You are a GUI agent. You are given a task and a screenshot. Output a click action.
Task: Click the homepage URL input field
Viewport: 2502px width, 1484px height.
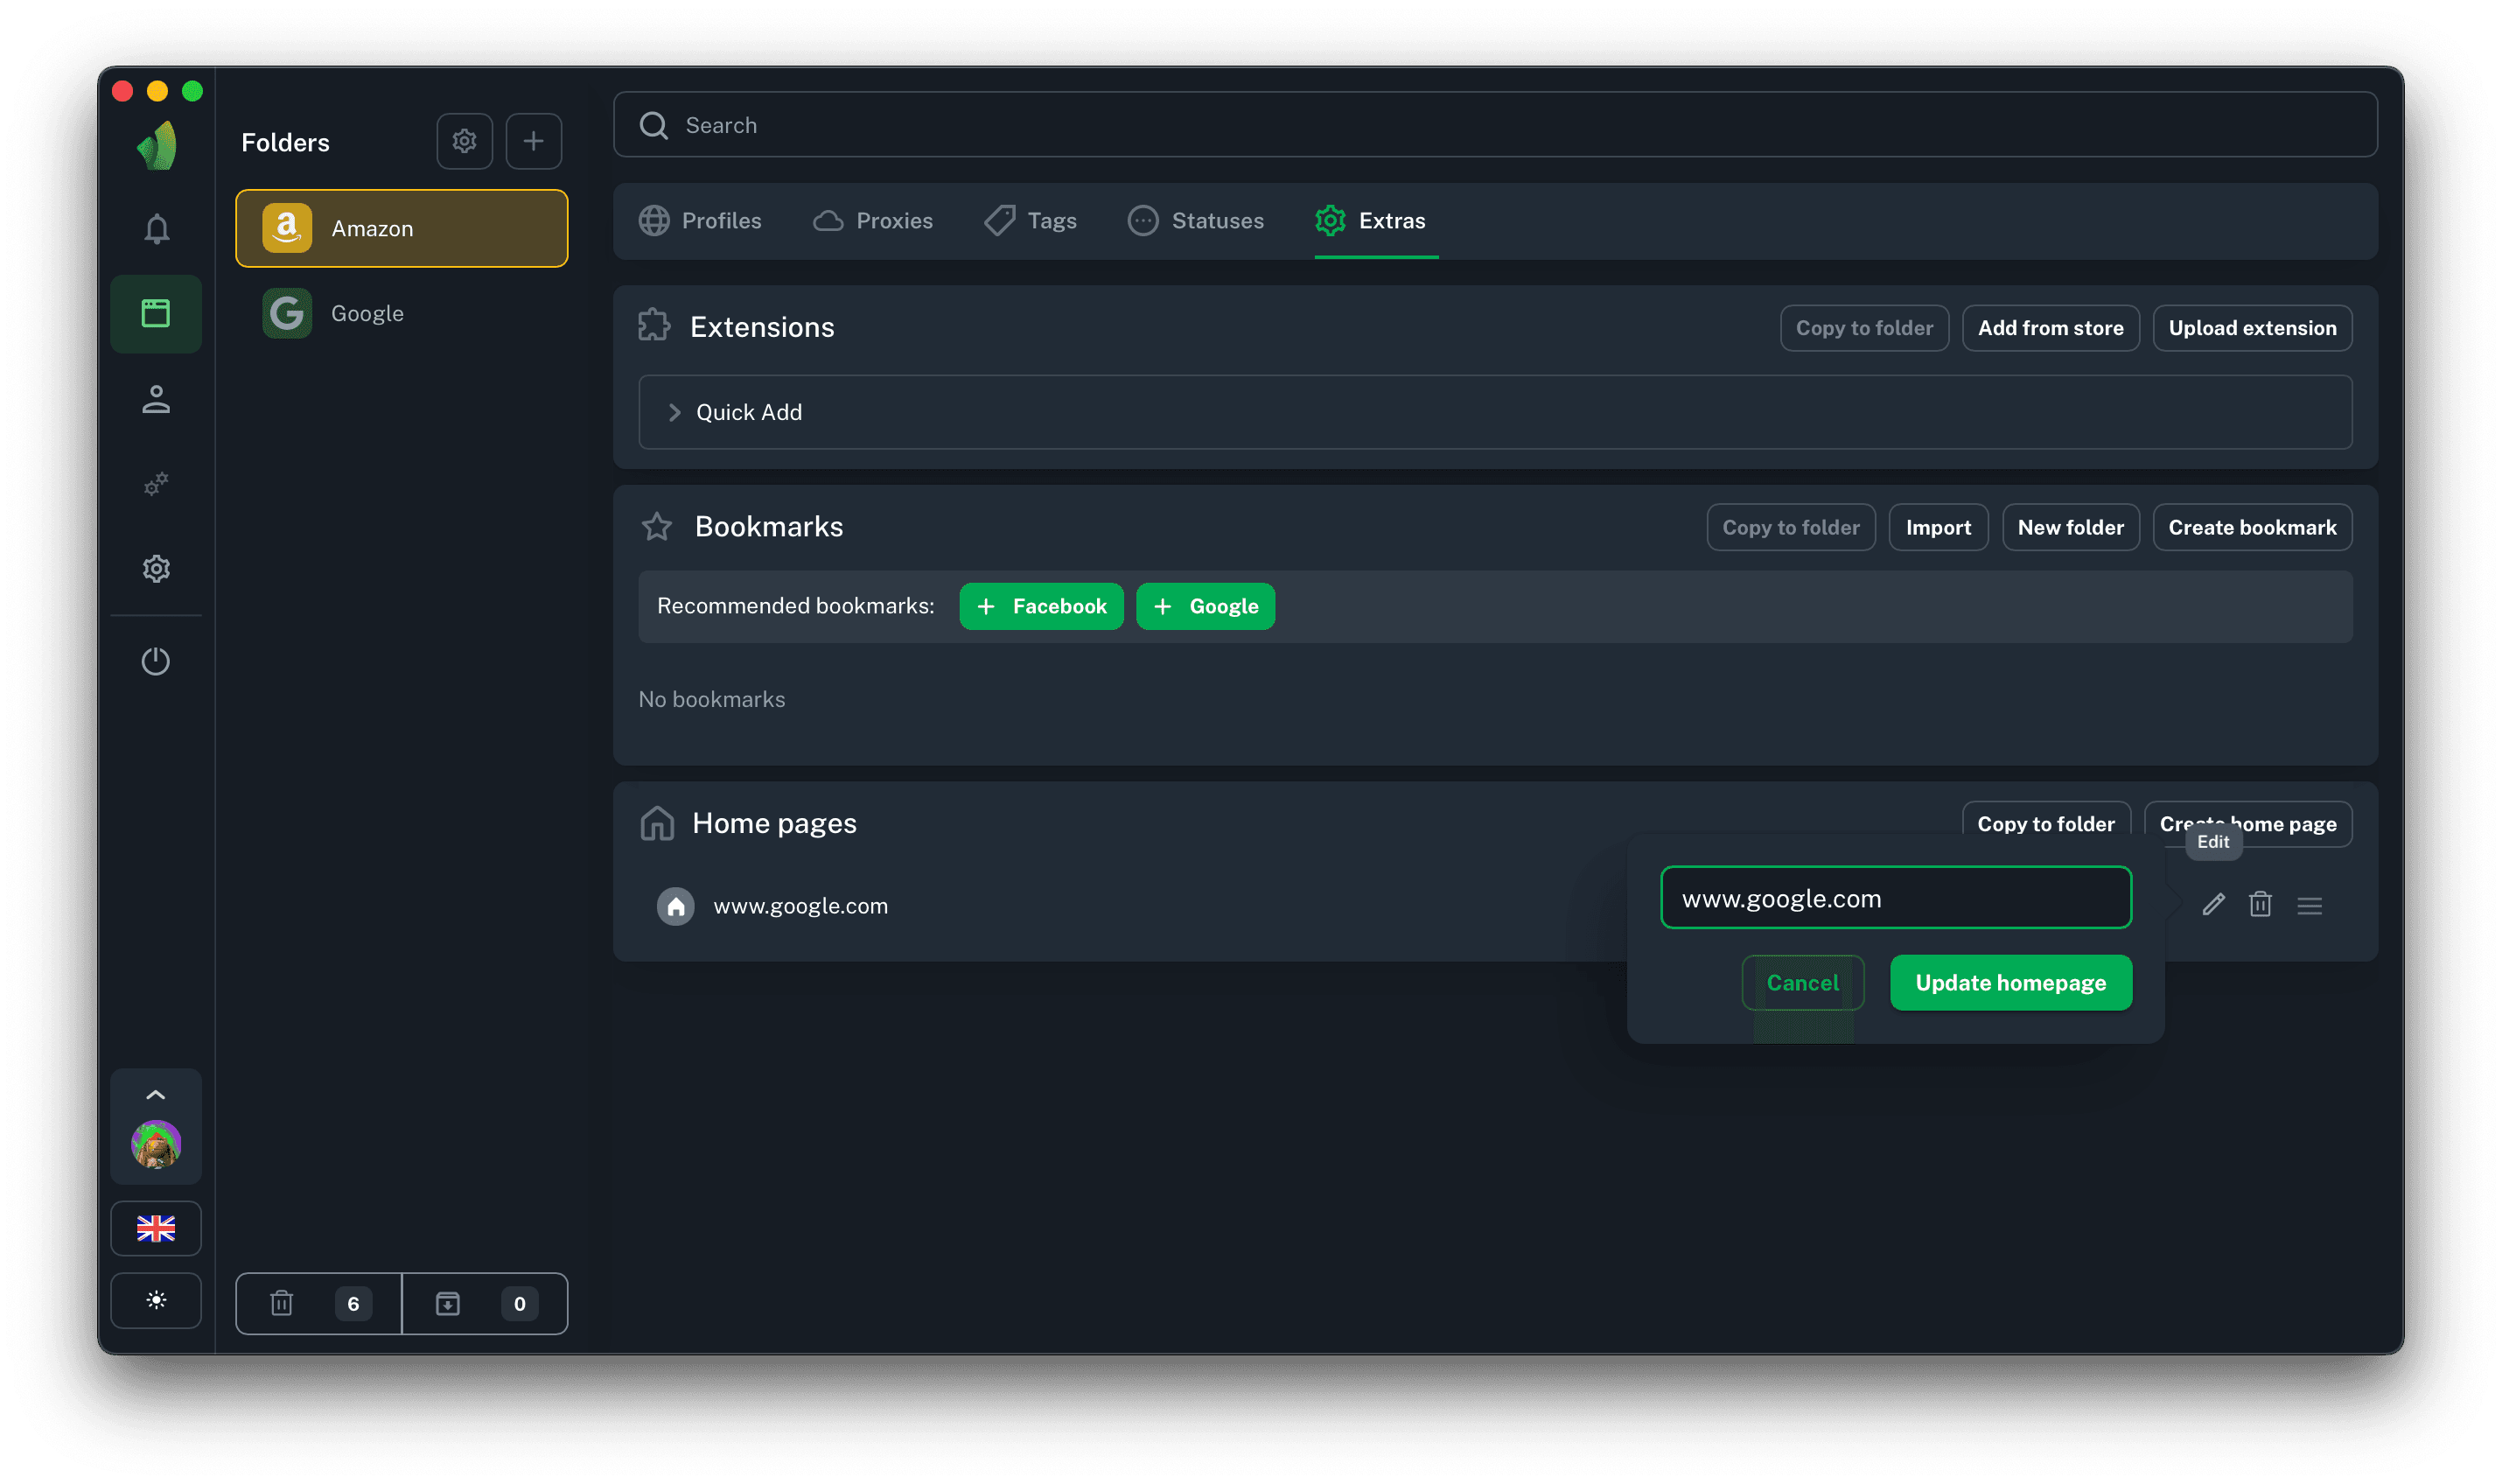pos(1895,898)
